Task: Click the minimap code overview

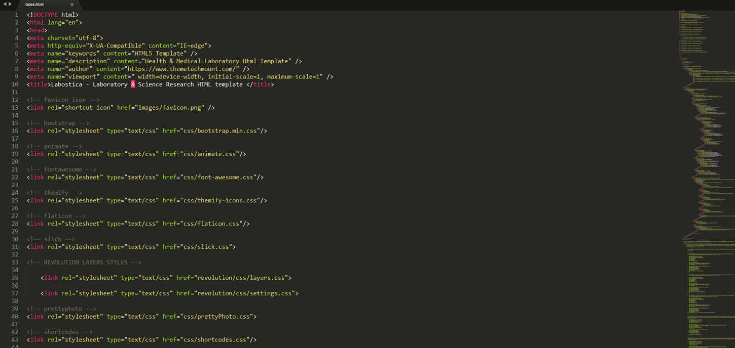Action: tap(706, 178)
